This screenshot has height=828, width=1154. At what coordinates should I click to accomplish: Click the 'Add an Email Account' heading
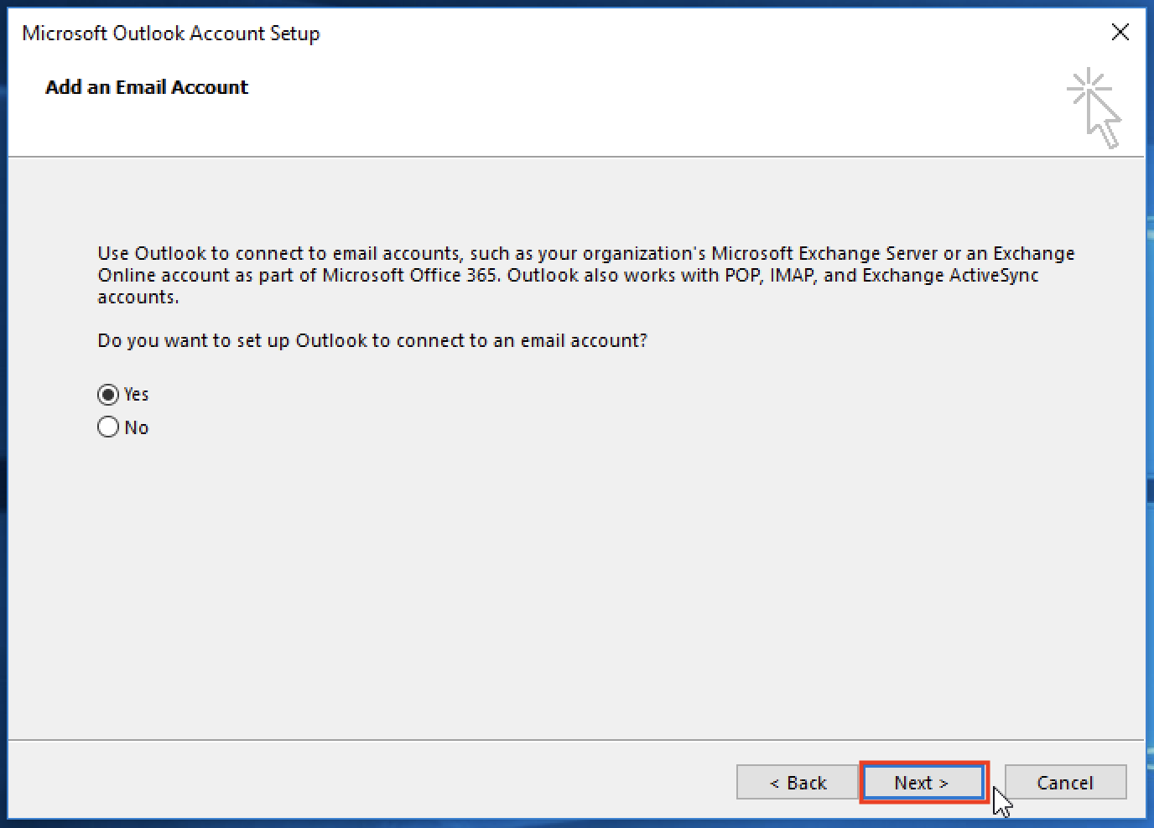(x=147, y=87)
